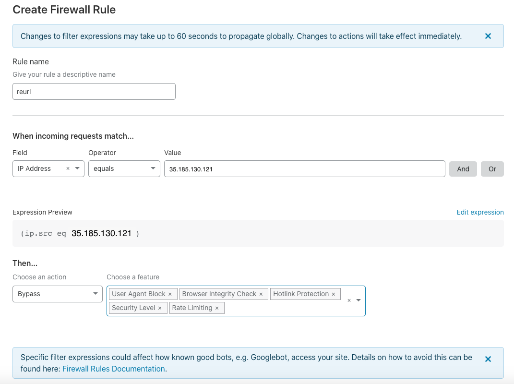
Task: Click the Or condition button
Action: (492, 169)
